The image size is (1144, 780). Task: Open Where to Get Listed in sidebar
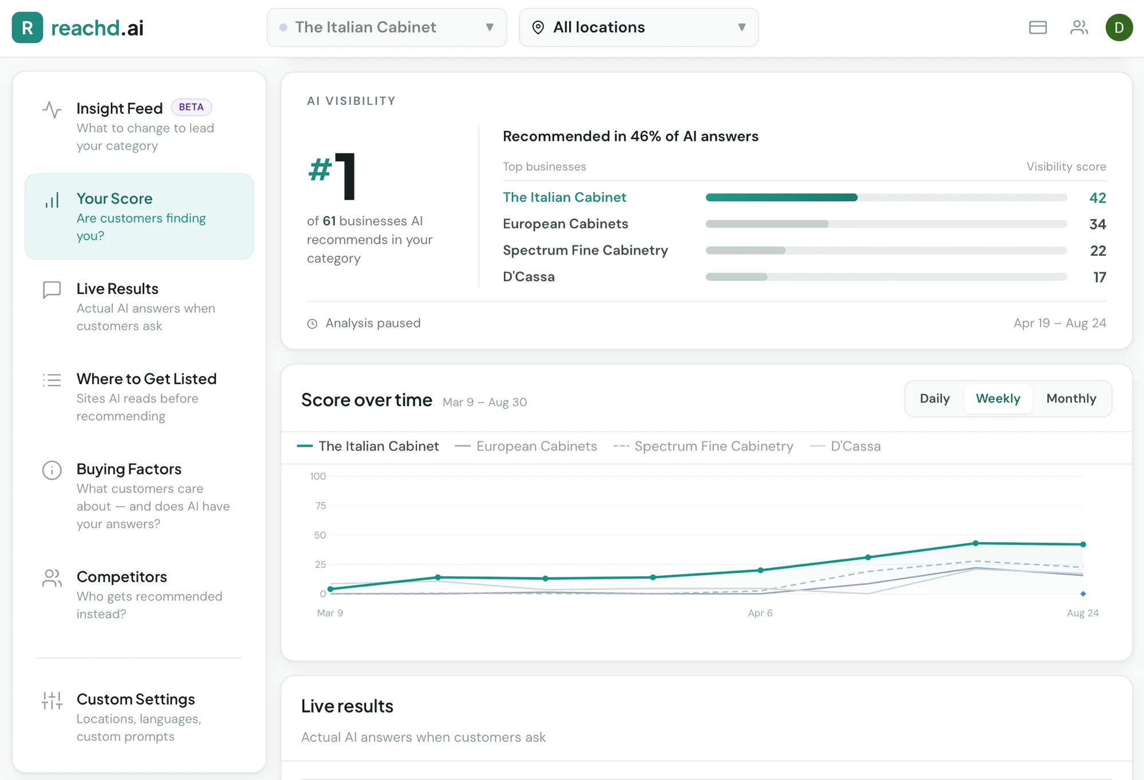pyautogui.click(x=139, y=397)
